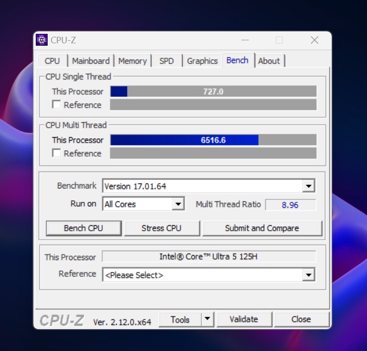Click the Multi Thread Ratio 8.96 field

[291, 205]
